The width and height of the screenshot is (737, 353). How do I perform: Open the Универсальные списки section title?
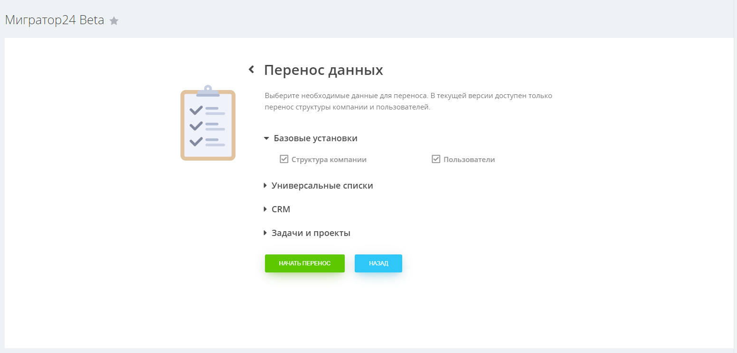[322, 186]
